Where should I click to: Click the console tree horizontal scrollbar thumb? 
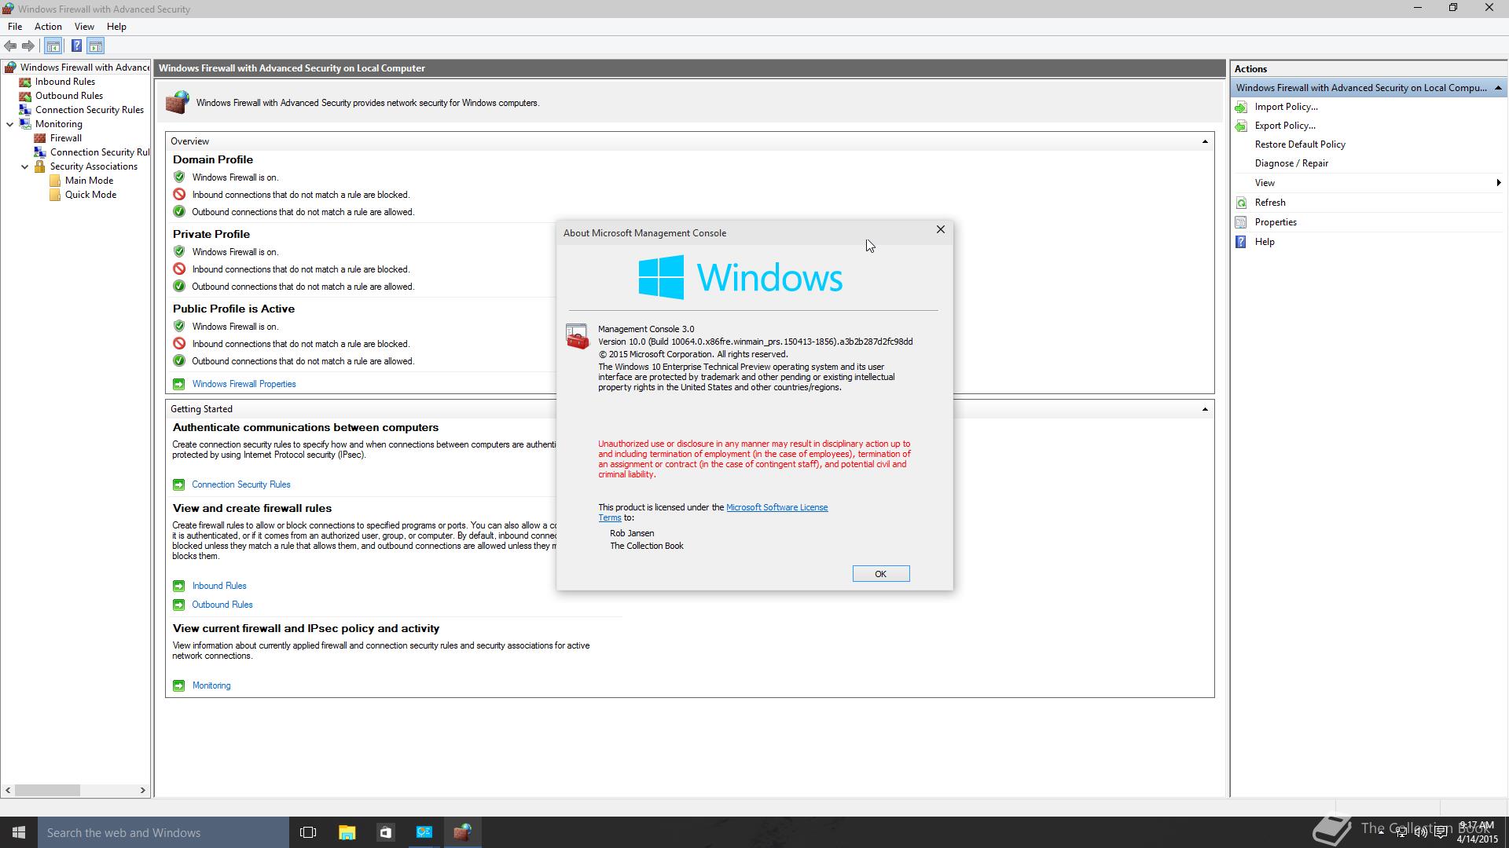(47, 790)
